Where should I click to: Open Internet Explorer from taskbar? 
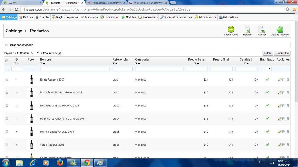pos(33,163)
